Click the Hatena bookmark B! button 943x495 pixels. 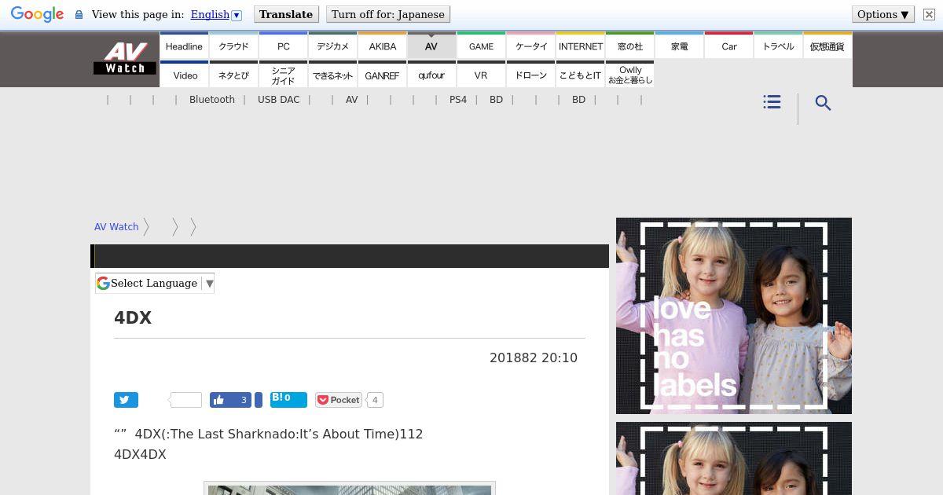(x=288, y=399)
